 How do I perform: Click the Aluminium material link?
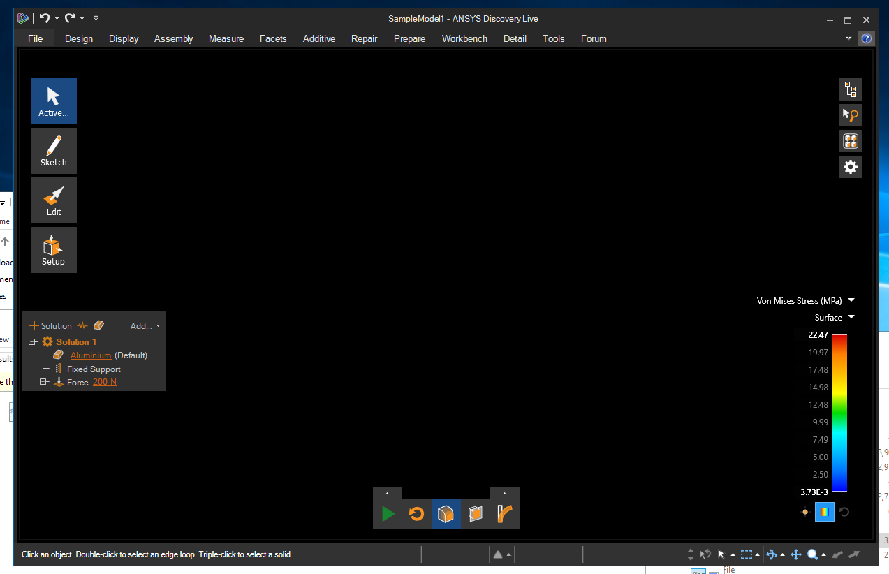(91, 355)
